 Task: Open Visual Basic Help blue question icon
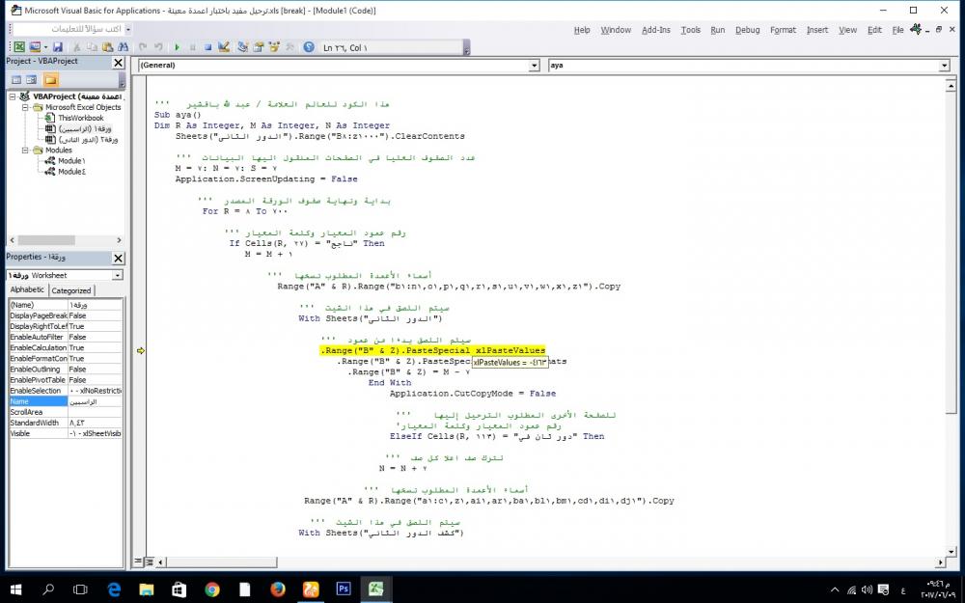309,47
